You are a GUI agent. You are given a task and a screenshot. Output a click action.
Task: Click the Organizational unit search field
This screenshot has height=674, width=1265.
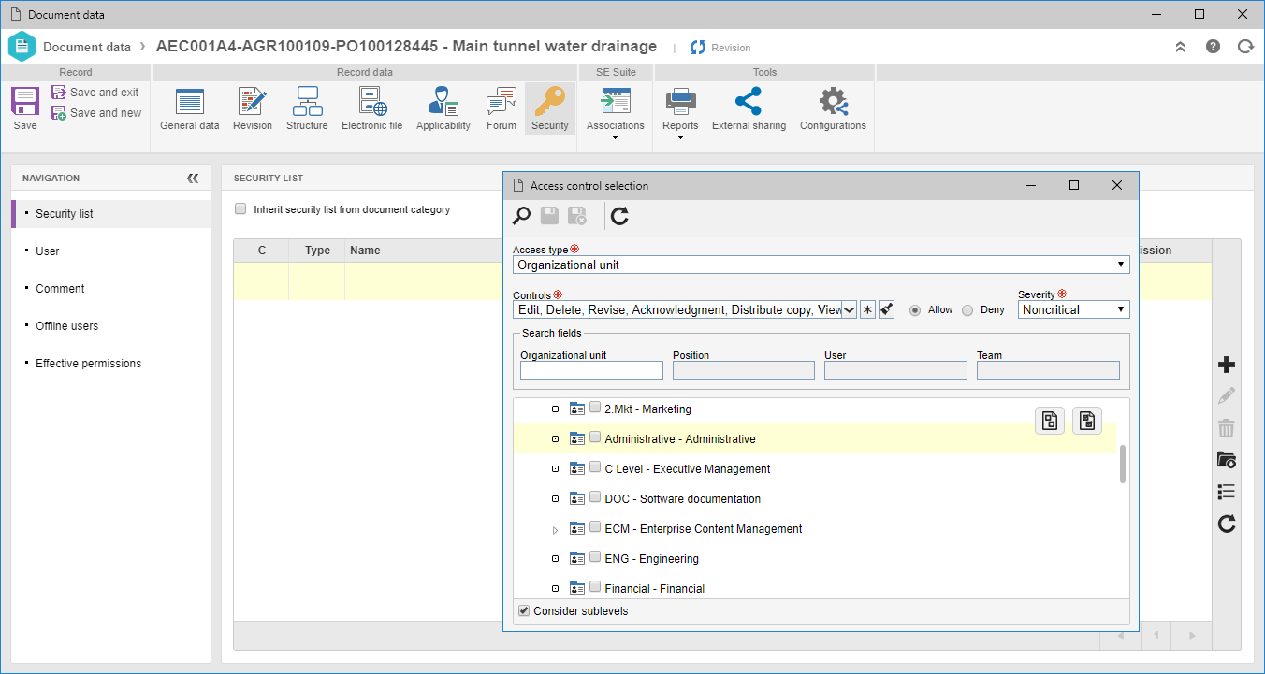coord(591,370)
